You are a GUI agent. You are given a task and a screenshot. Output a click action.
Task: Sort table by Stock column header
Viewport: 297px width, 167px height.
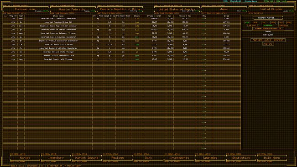pyautogui.click(x=137, y=16)
